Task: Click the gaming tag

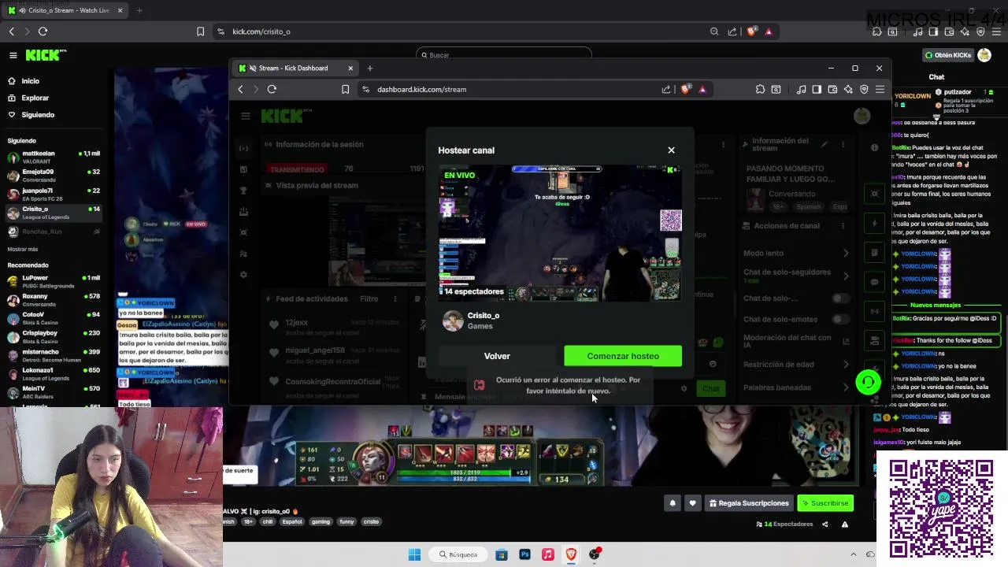Action: [321, 521]
